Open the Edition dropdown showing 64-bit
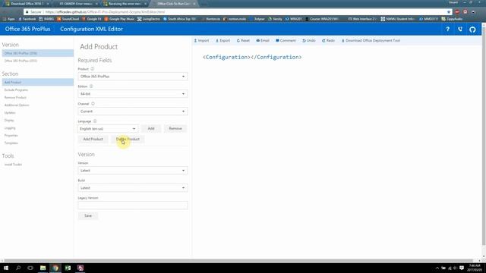 133,94
